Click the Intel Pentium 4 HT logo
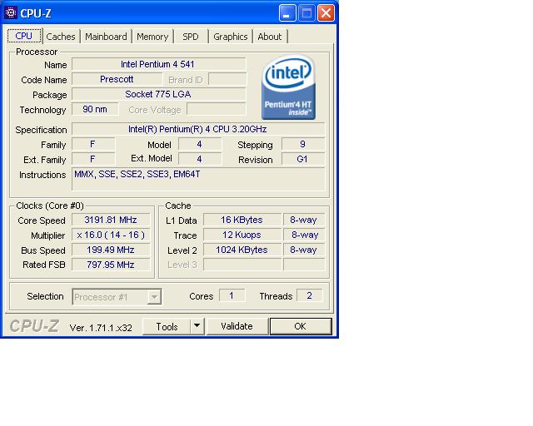Viewport: 533px width, 426px height. 288,87
